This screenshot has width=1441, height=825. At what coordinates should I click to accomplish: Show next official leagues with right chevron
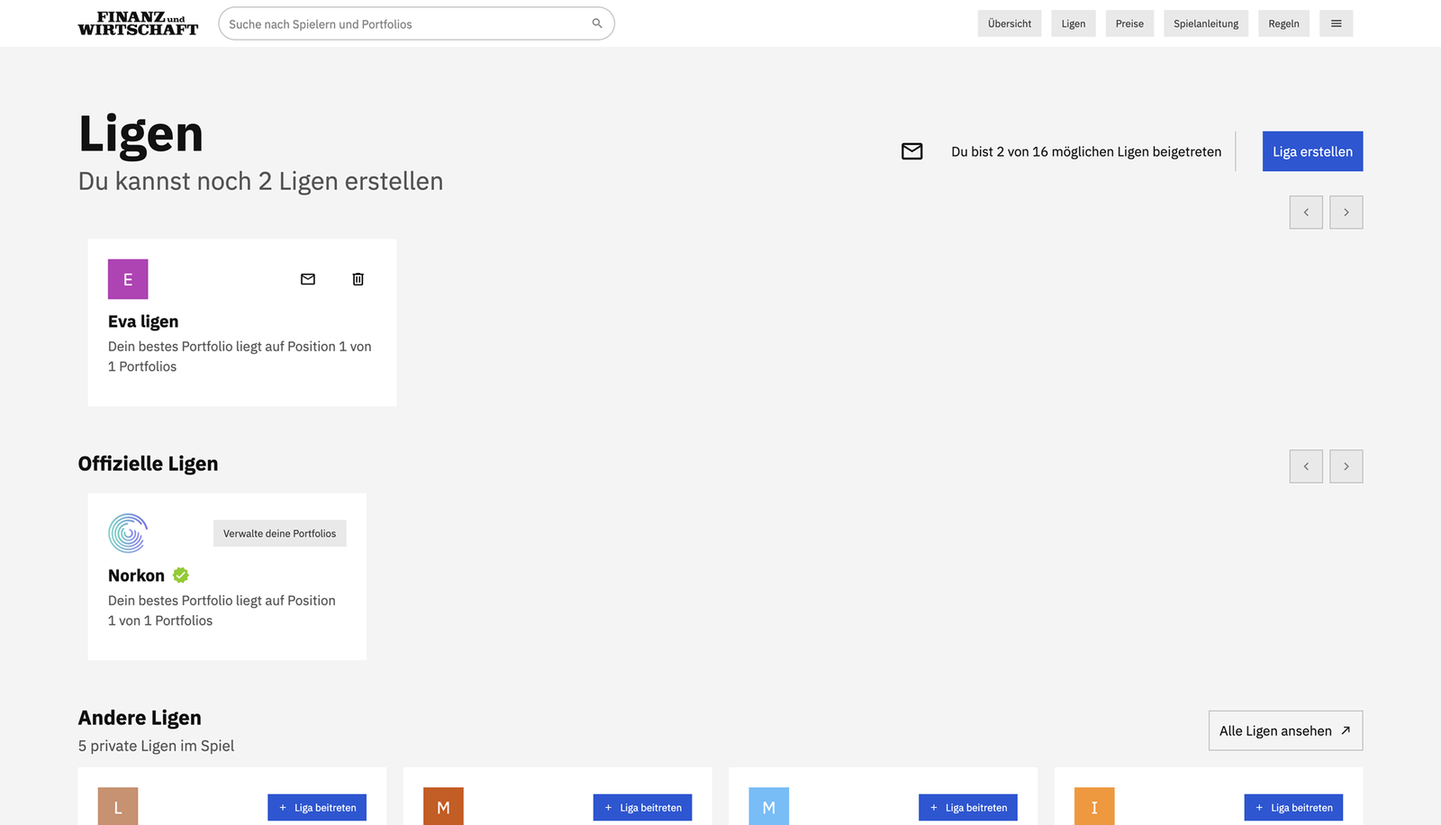[x=1346, y=467]
